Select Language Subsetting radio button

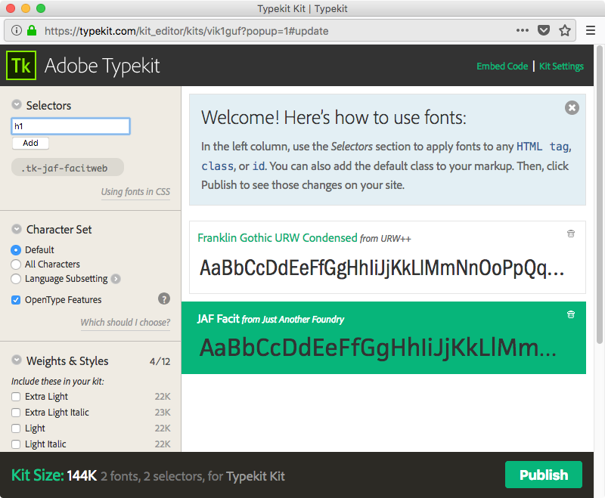pyautogui.click(x=16, y=279)
